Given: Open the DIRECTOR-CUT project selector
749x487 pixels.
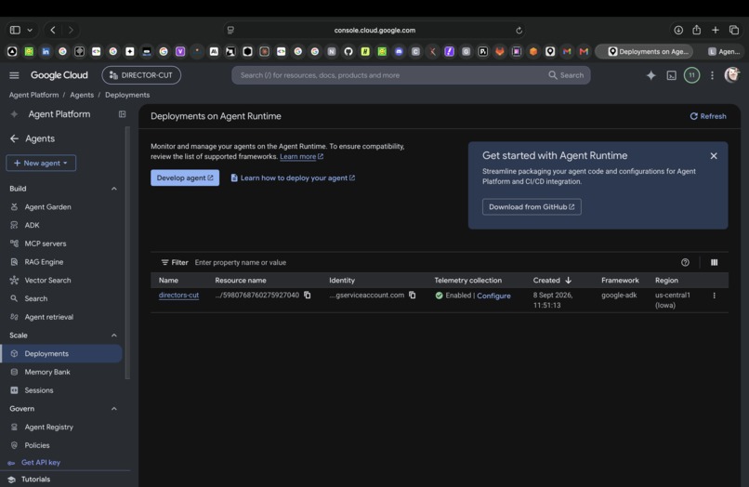Looking at the screenshot, I should pyautogui.click(x=141, y=75).
